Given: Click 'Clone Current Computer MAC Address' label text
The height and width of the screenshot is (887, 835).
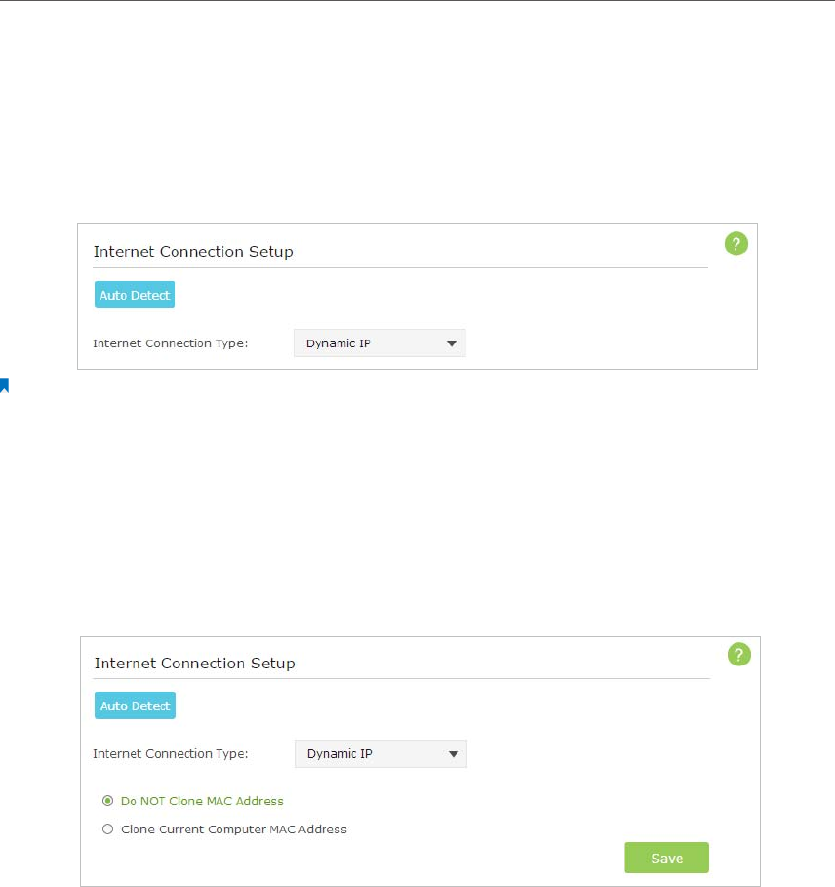Looking at the screenshot, I should point(234,829).
